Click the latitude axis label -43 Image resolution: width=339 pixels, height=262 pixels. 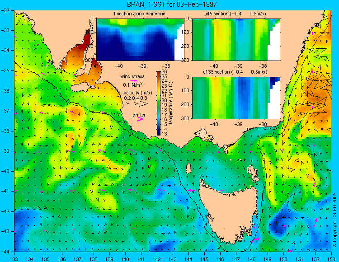click(x=5, y=231)
